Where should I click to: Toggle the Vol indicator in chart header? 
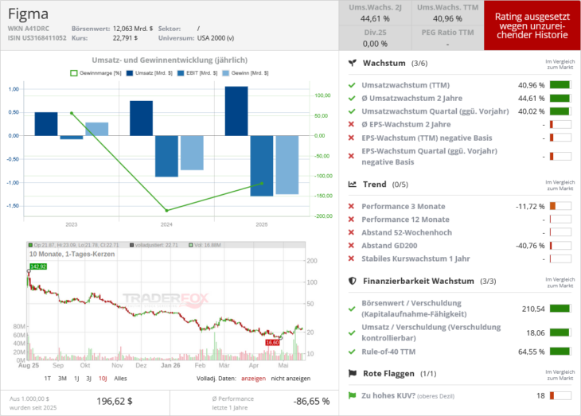coord(205,245)
